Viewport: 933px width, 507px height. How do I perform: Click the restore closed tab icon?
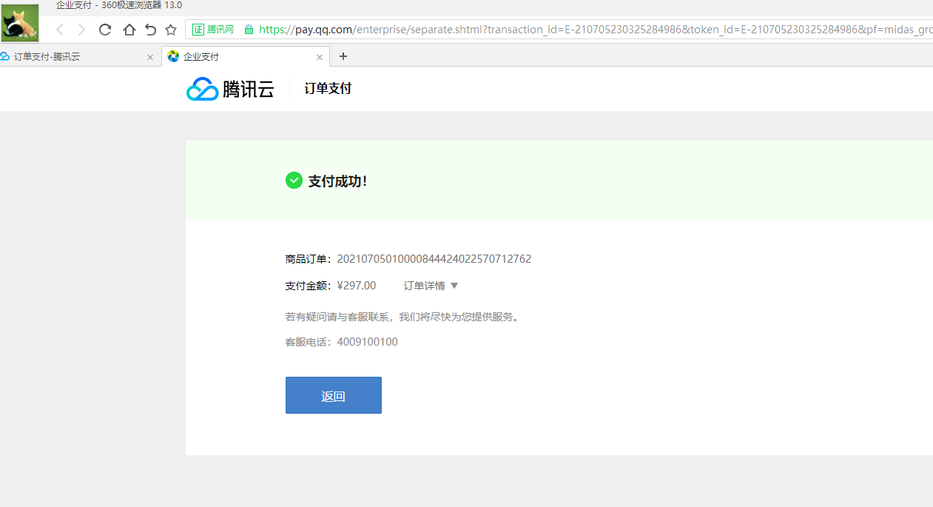[x=150, y=30]
